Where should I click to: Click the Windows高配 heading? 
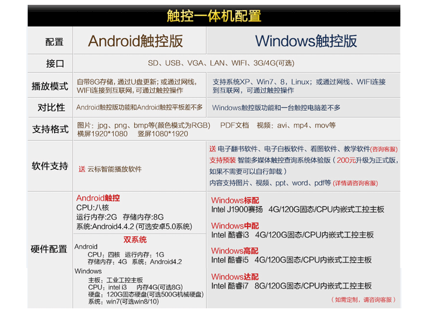click(x=235, y=251)
